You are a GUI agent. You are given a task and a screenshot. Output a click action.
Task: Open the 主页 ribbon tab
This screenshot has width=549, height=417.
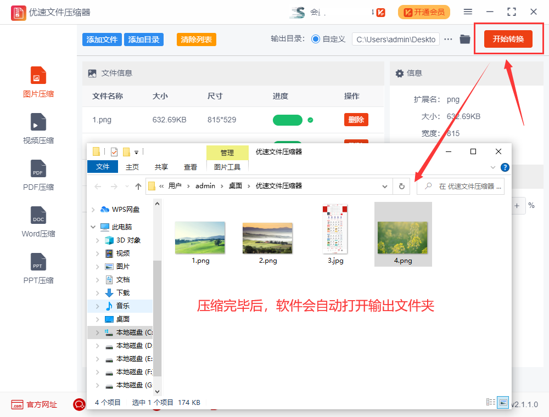click(x=132, y=167)
